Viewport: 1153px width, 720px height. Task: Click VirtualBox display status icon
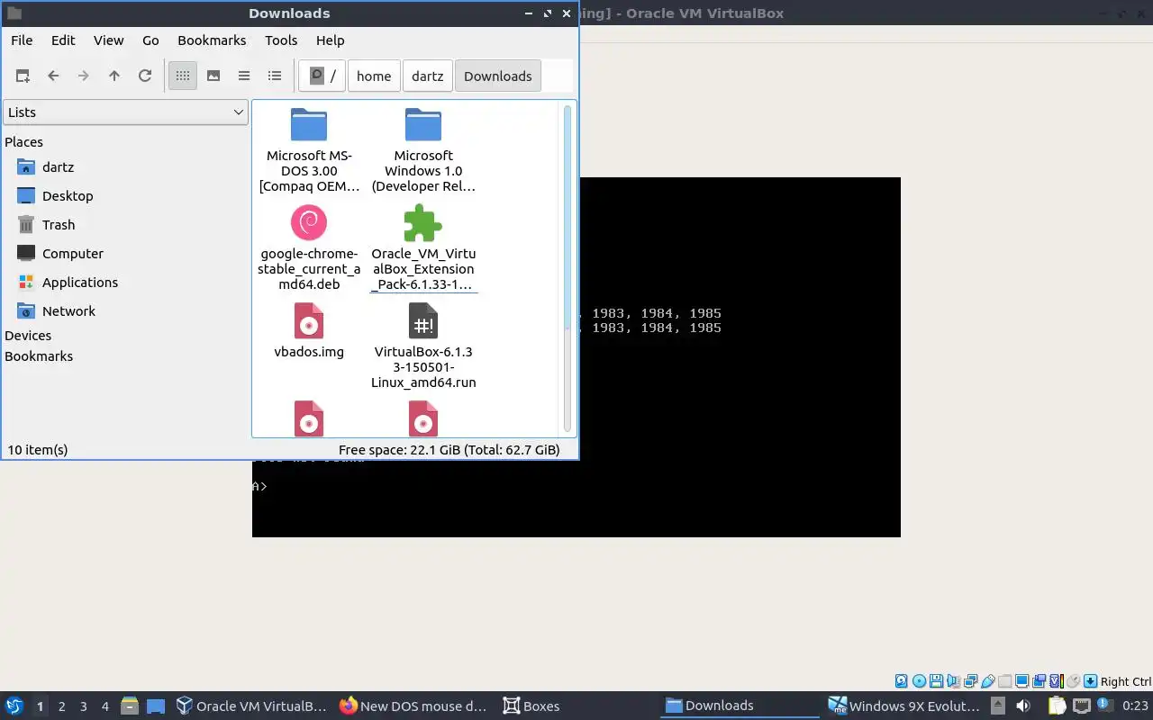click(x=1022, y=681)
